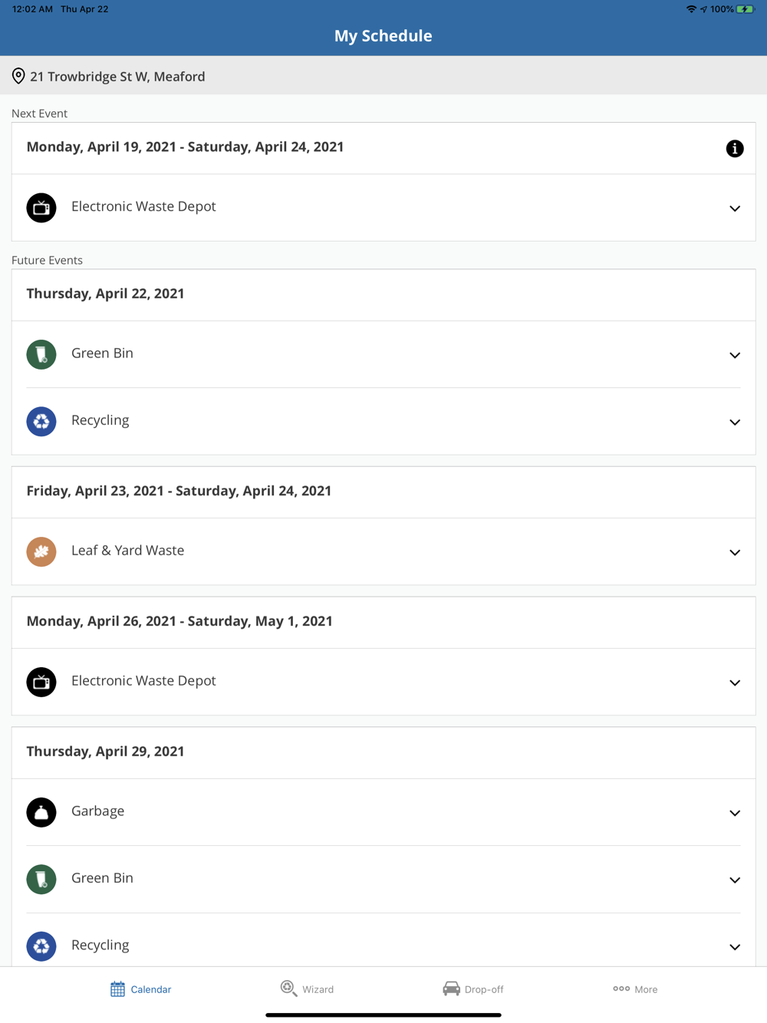Expand Green Bin details for April 22

pyautogui.click(x=734, y=355)
